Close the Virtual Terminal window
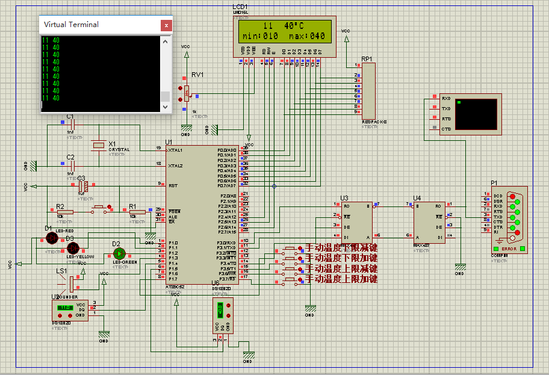The height and width of the screenshot is (375, 549). pyautogui.click(x=166, y=25)
